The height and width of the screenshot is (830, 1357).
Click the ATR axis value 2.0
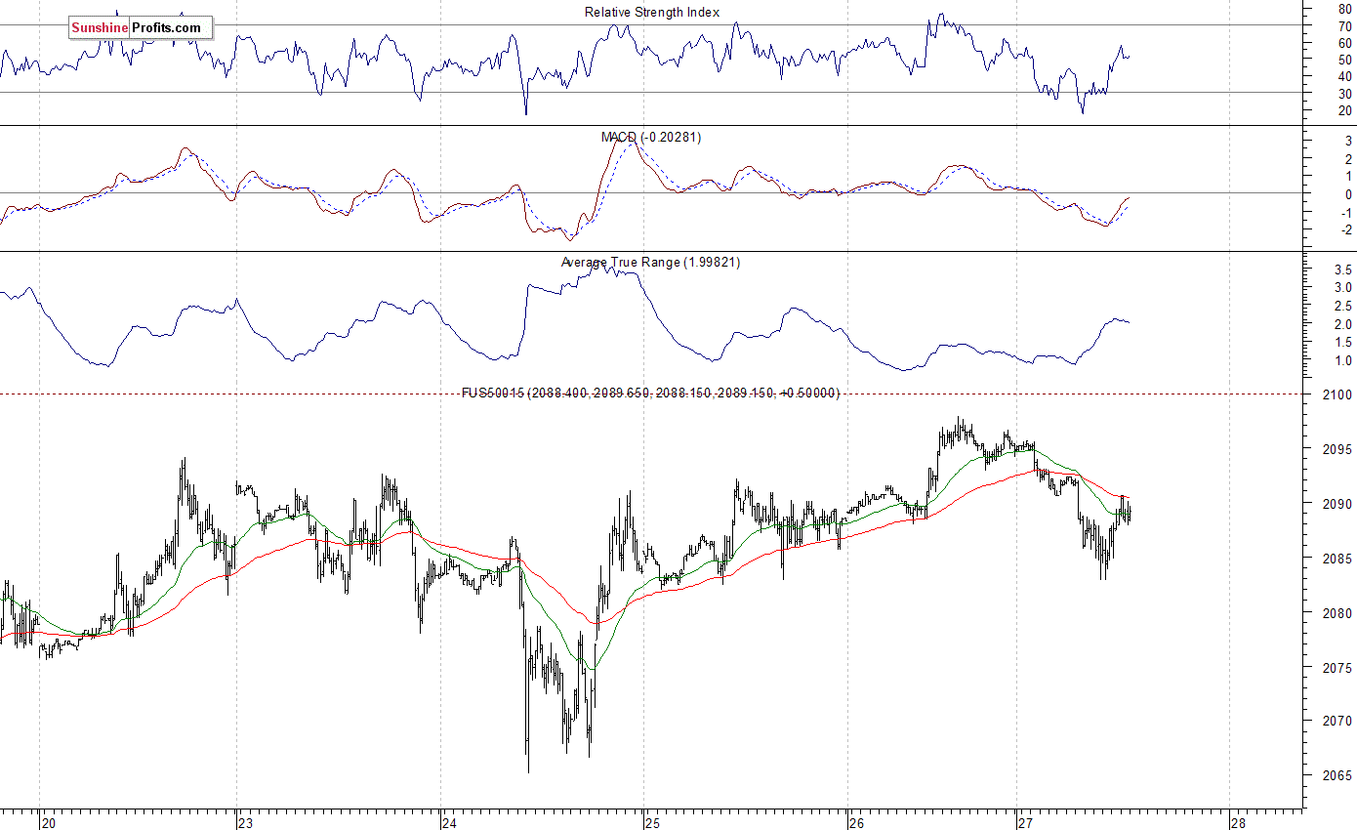1342,324
